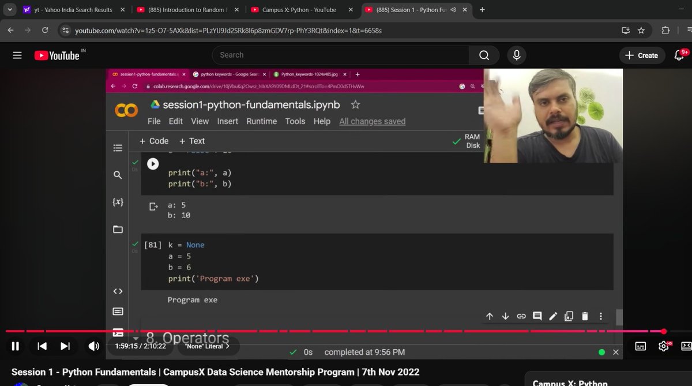Skip to previous video in playlist
The image size is (692, 386).
42,346
